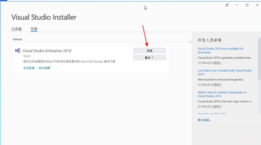Switch to the 已安装 tab
The image size is (261, 145).
tap(16, 29)
